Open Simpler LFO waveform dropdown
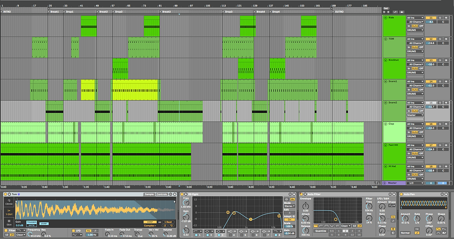The image size is (454, 239). [77, 234]
